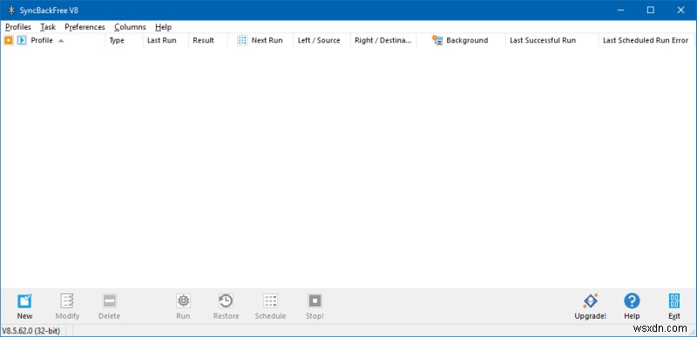Click the Exit icon
The height and width of the screenshot is (337, 697).
(x=674, y=301)
